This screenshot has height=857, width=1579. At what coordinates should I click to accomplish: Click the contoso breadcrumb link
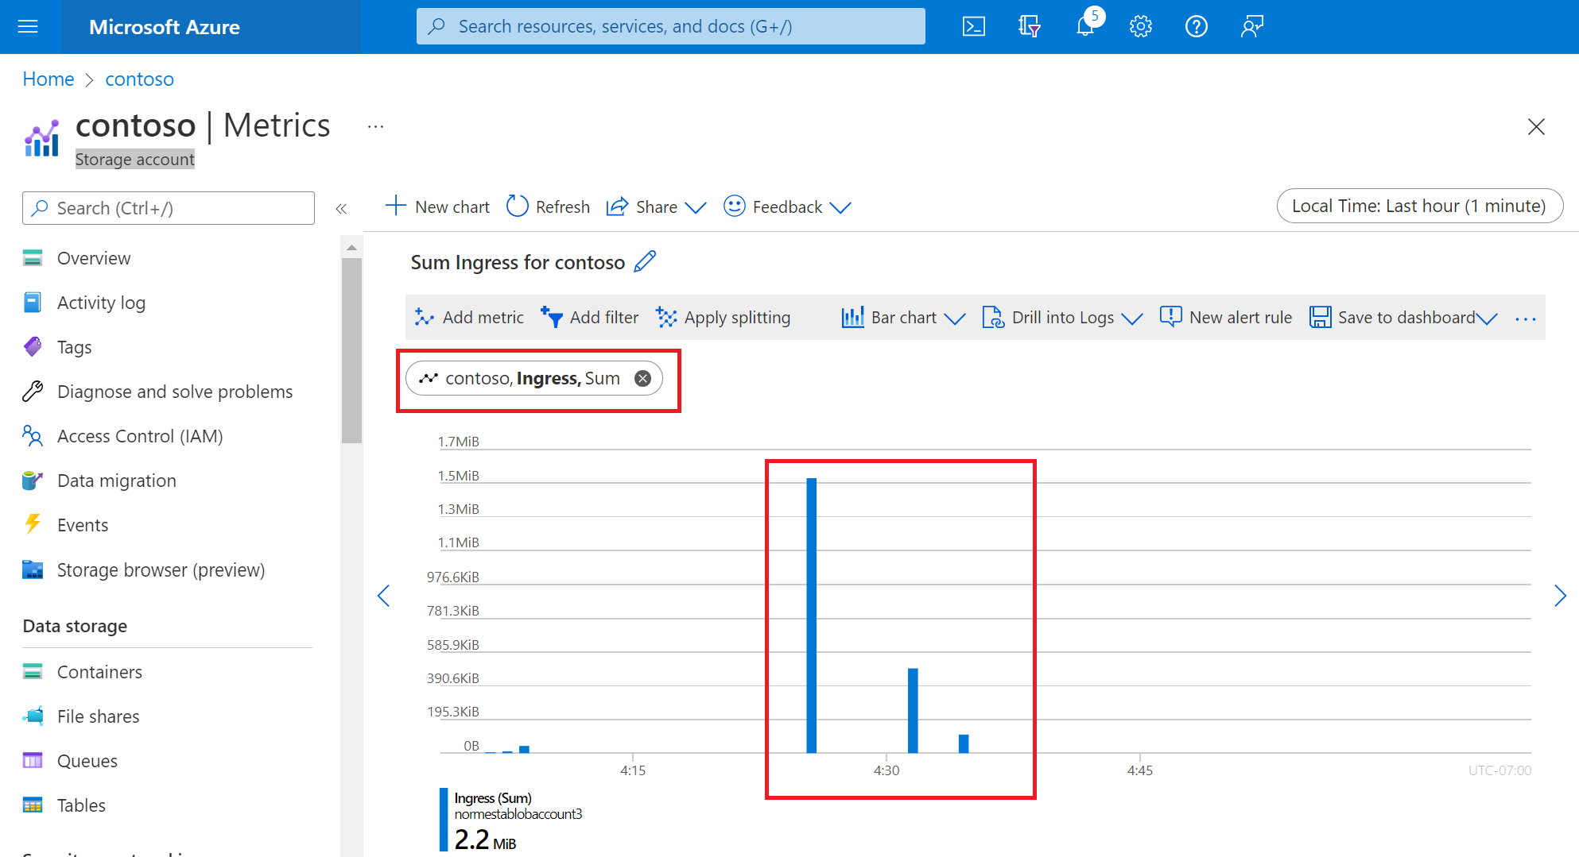tap(140, 79)
